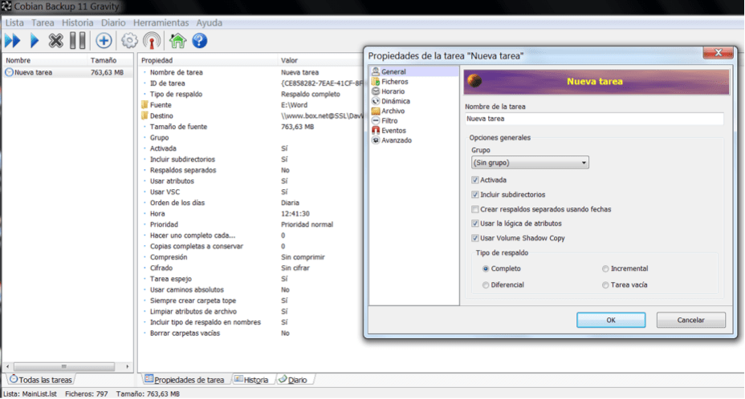The image size is (745, 399).
Task: Select Diferencial backup type radio
Action: point(486,285)
